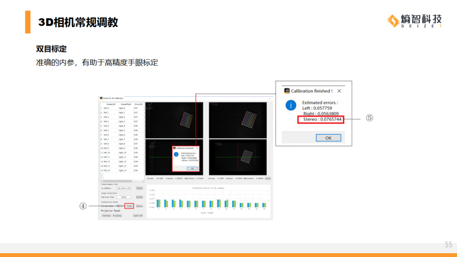
Task: Click the ErrorLeft column header
Action: tap(138, 104)
